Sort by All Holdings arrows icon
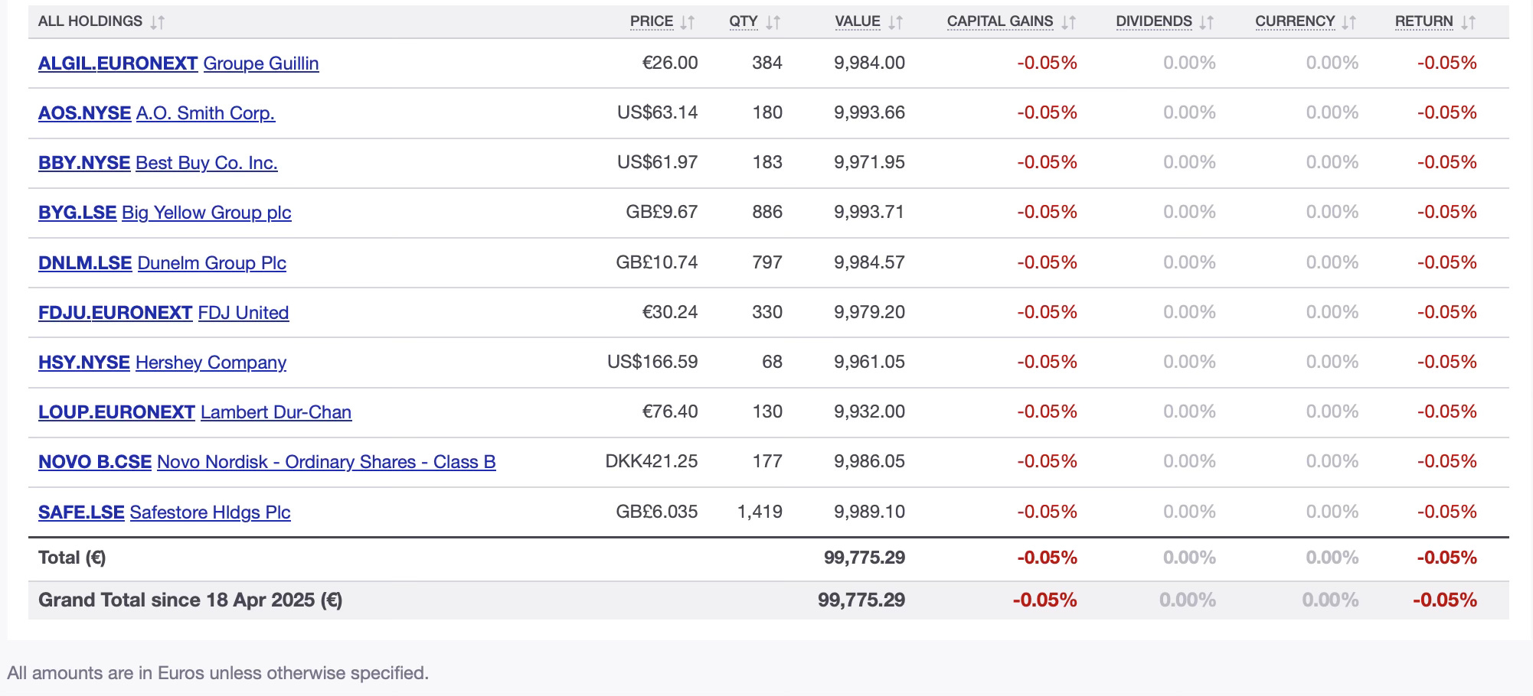This screenshot has height=696, width=1533. pyautogui.click(x=157, y=22)
